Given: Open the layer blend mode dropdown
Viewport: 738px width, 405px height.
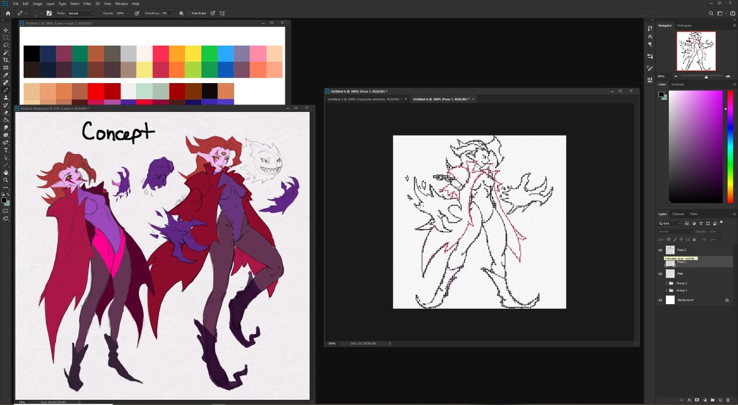Looking at the screenshot, I should click(675, 231).
